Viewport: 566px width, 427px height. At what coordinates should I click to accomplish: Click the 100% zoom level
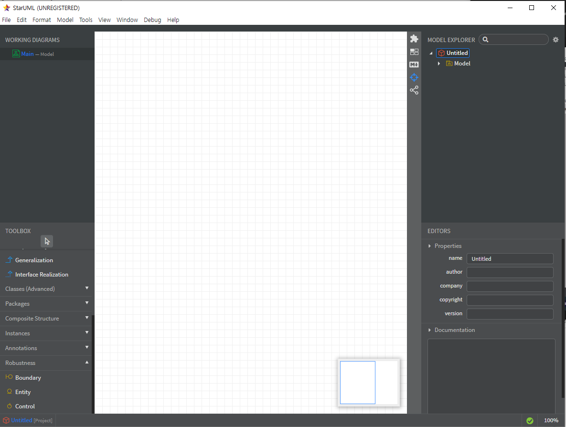[551, 420]
